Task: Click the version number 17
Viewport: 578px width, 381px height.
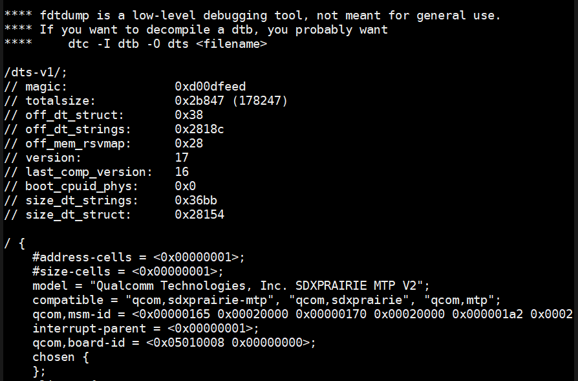Action: (182, 158)
